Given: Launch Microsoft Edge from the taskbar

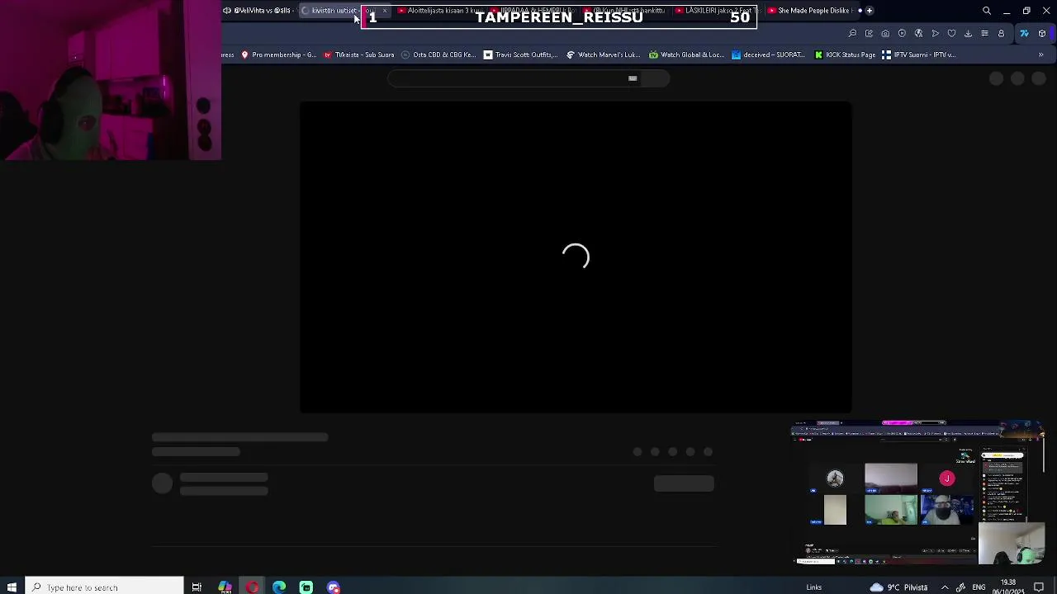Looking at the screenshot, I should [x=279, y=587].
